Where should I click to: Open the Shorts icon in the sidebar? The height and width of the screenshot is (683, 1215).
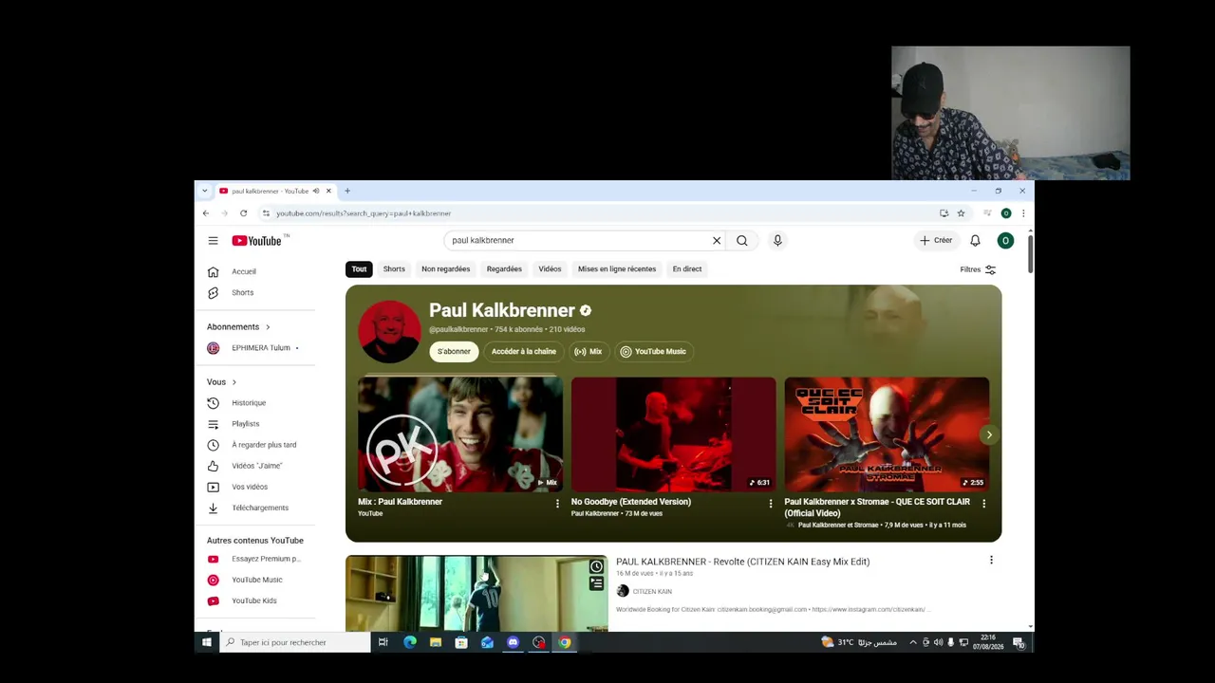click(213, 292)
